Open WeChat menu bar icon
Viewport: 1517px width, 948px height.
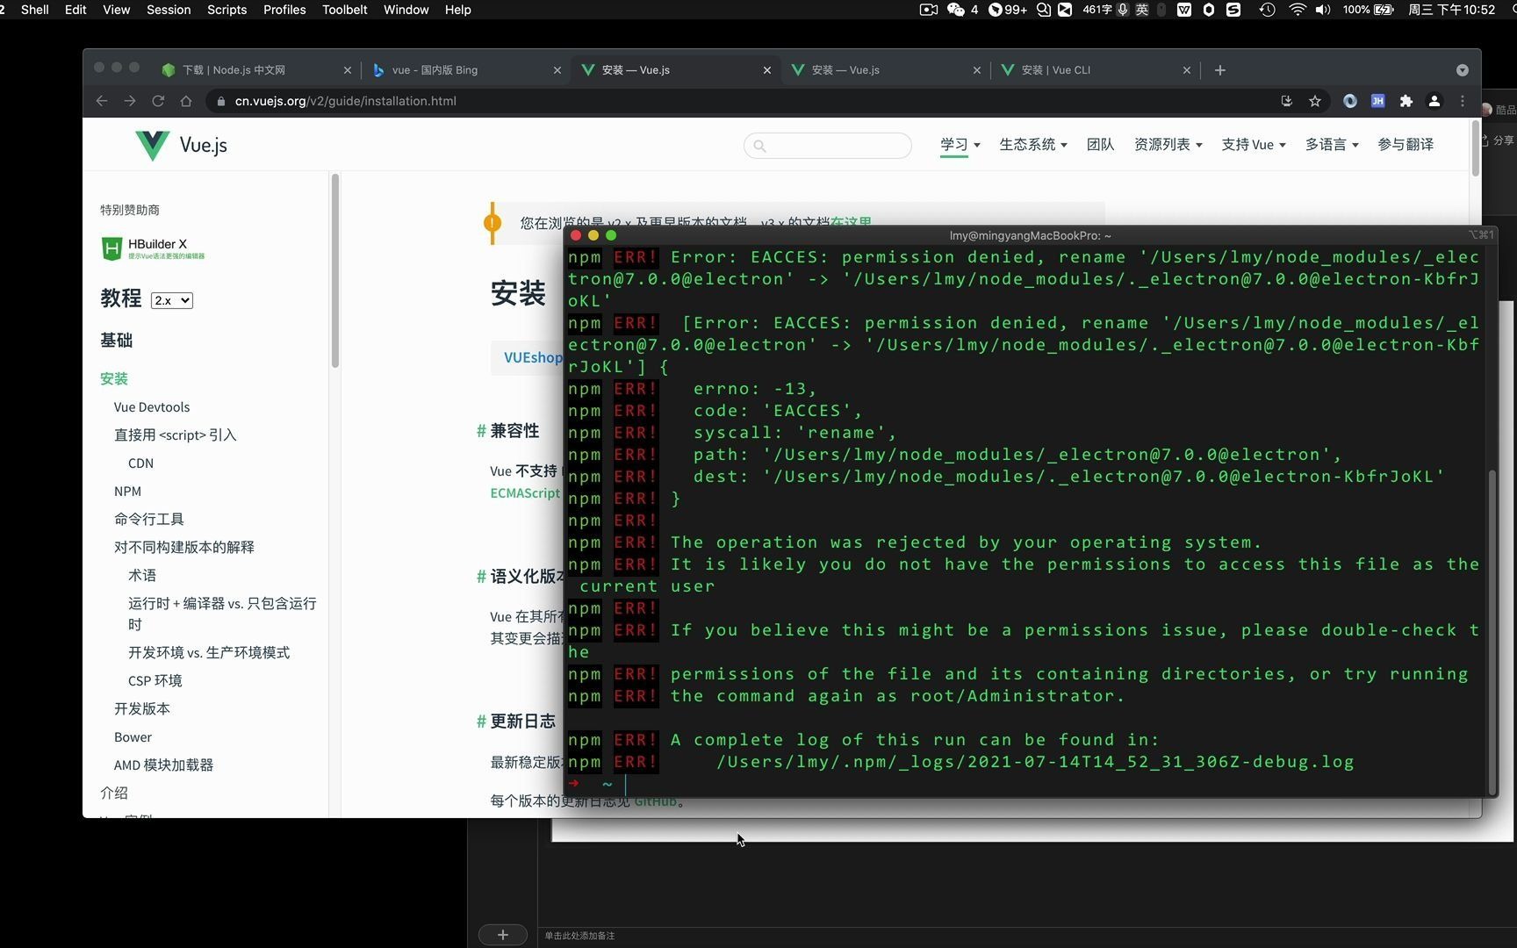(956, 10)
